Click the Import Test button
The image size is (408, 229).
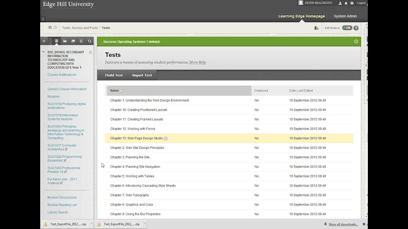(142, 75)
